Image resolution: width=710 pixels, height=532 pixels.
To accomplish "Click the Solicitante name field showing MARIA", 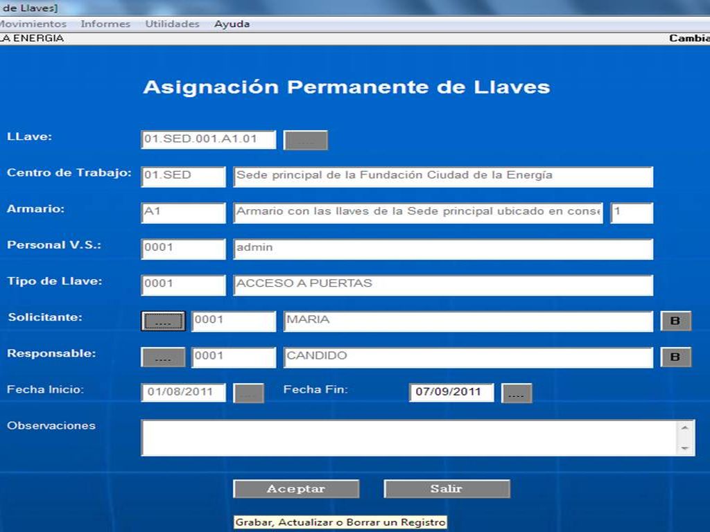I will (x=468, y=321).
